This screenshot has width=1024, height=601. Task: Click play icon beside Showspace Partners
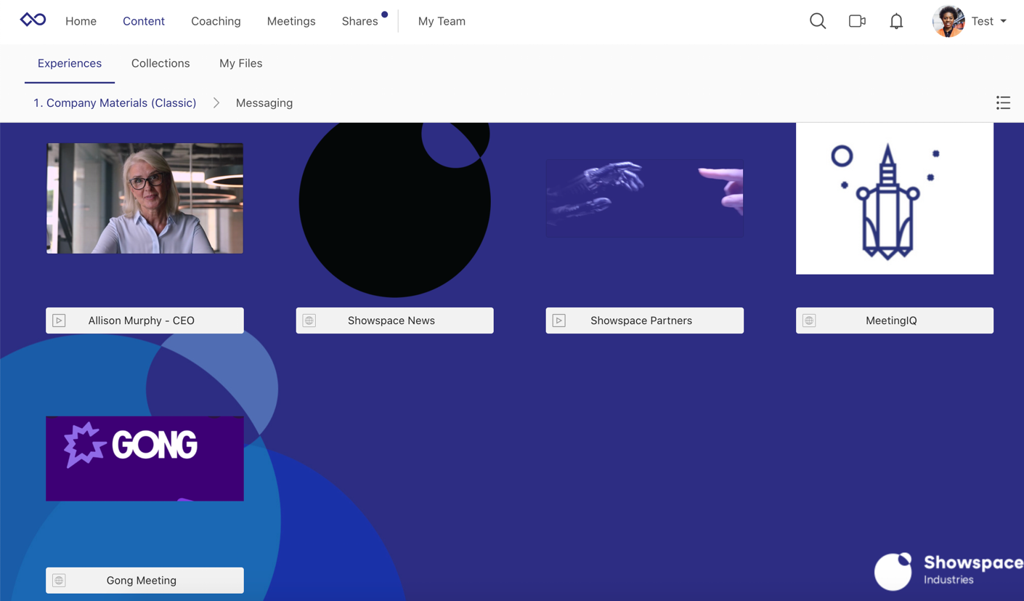pyautogui.click(x=559, y=320)
